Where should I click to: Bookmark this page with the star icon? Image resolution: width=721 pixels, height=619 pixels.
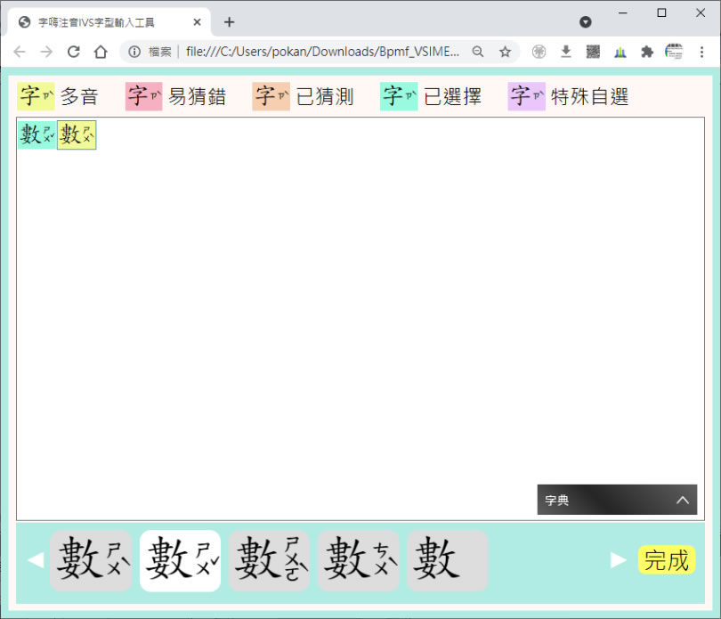(x=505, y=52)
